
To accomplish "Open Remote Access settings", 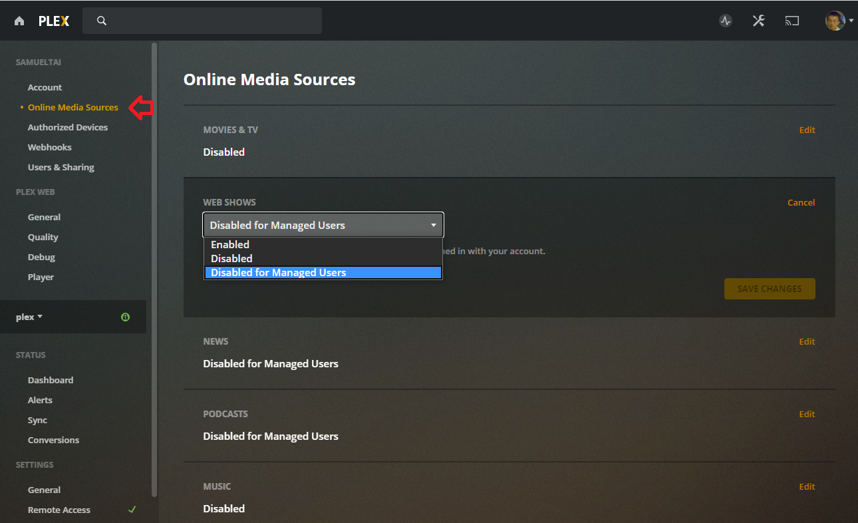I will point(59,510).
